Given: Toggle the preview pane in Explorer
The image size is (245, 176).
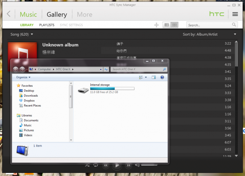Looking at the screenshot, I should pyautogui.click(x=154, y=77).
